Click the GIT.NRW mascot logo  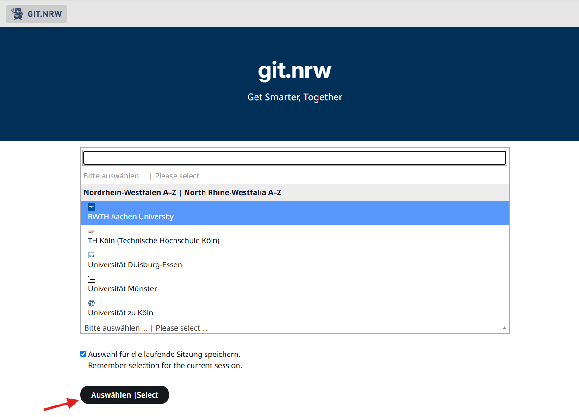click(x=17, y=13)
